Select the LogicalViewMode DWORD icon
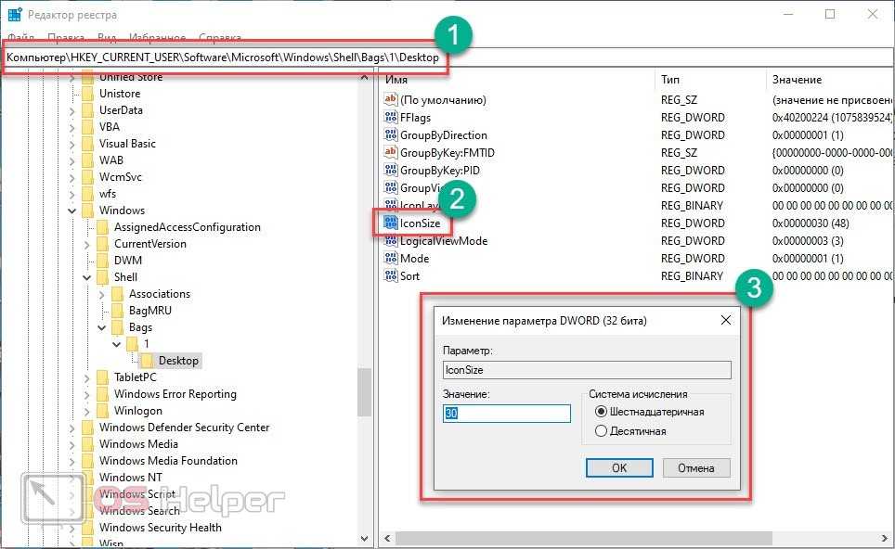The height and width of the screenshot is (549, 895). click(391, 240)
